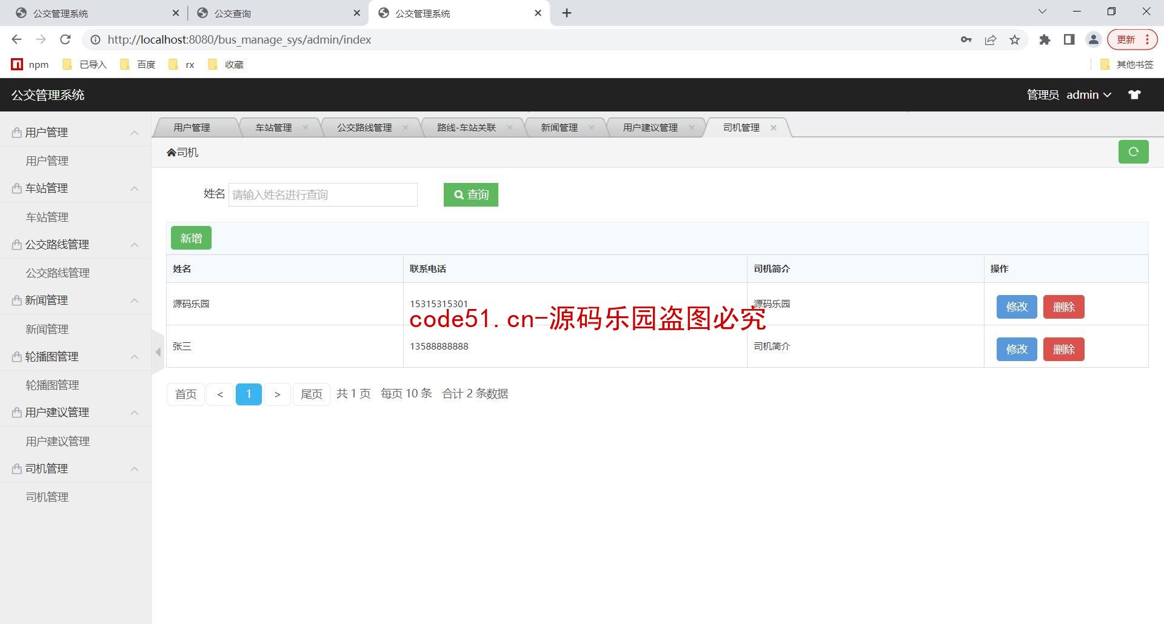1164x624 pixels.
Task: Open the browser extensions puzzle icon
Action: tap(1045, 40)
